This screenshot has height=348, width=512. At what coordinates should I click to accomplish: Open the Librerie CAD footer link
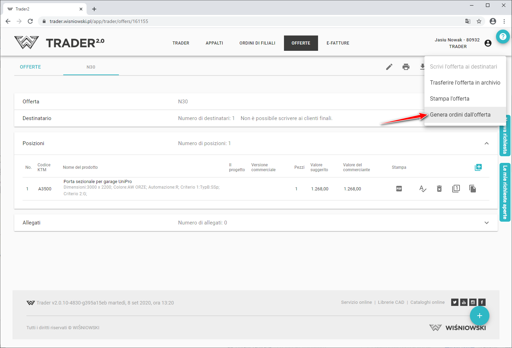pos(391,302)
